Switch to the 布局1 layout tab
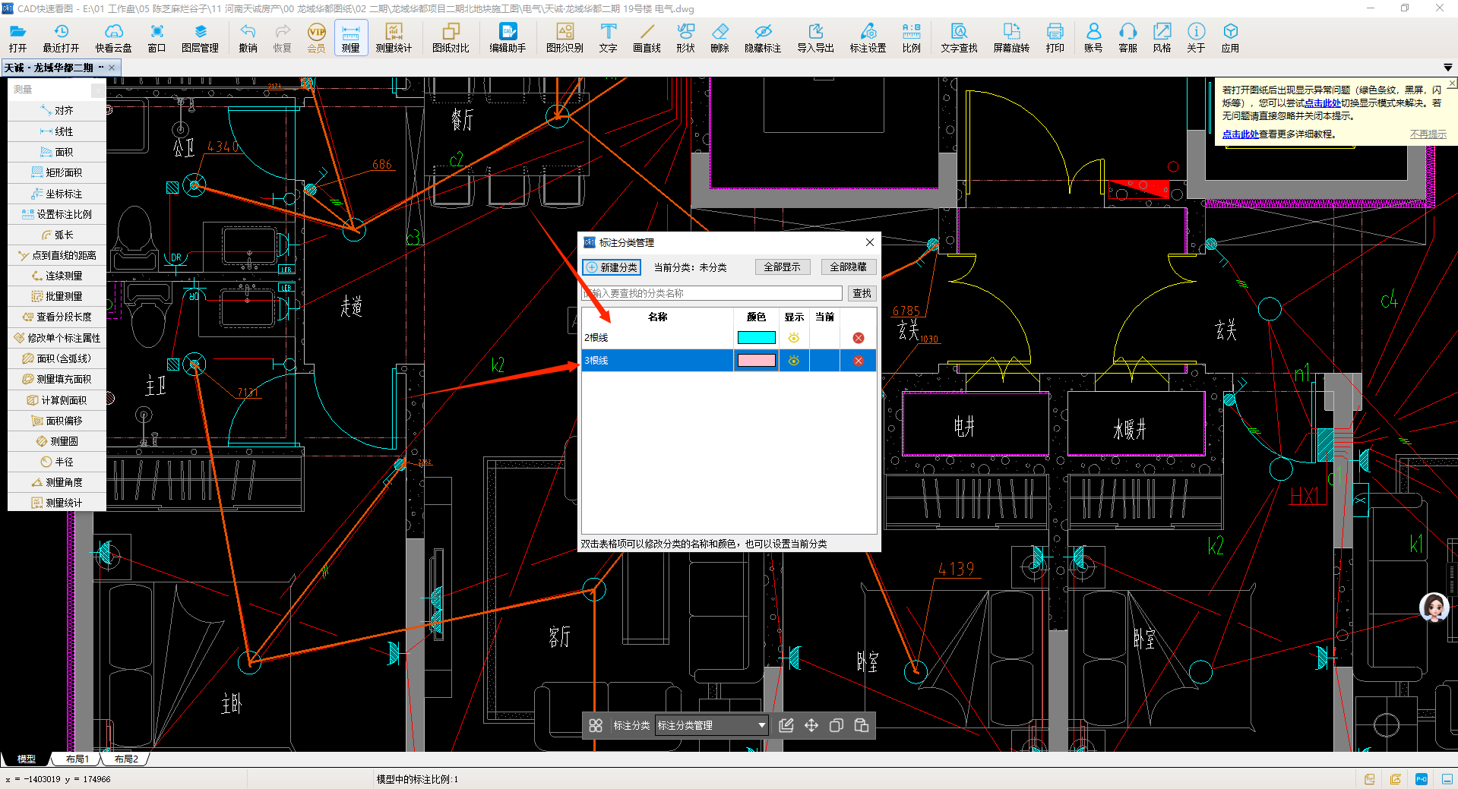The width and height of the screenshot is (1458, 789). (x=77, y=759)
